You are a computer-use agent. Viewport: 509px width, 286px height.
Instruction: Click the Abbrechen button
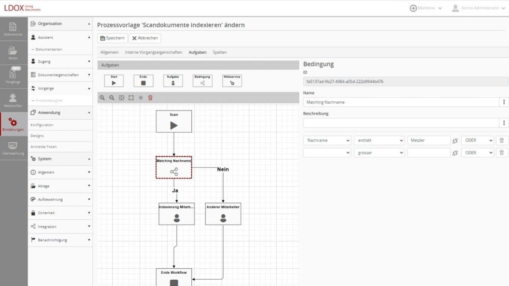coord(145,38)
